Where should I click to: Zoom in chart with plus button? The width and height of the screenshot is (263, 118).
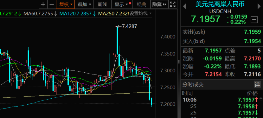tap(43, 4)
